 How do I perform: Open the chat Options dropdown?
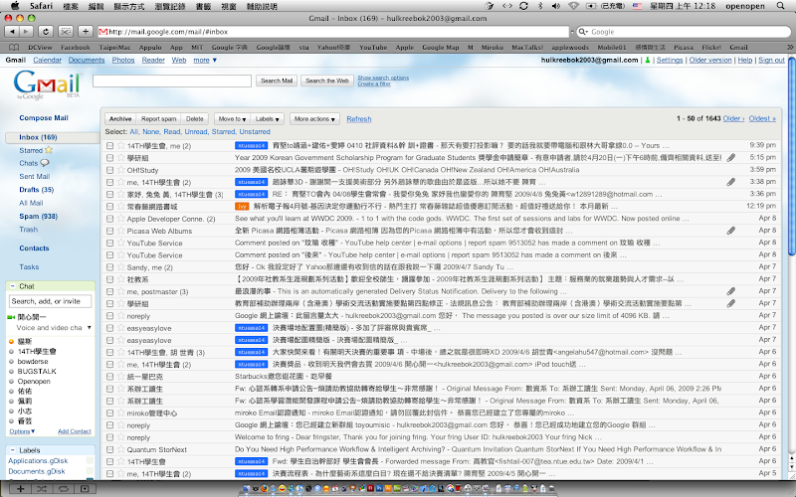pos(22,431)
